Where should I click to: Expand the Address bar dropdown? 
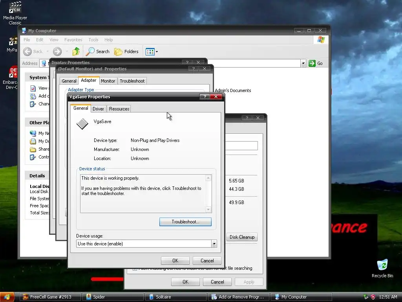coord(303,63)
